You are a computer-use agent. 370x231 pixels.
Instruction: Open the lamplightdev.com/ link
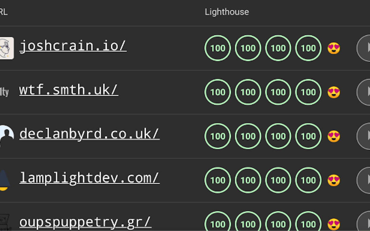pos(89,178)
